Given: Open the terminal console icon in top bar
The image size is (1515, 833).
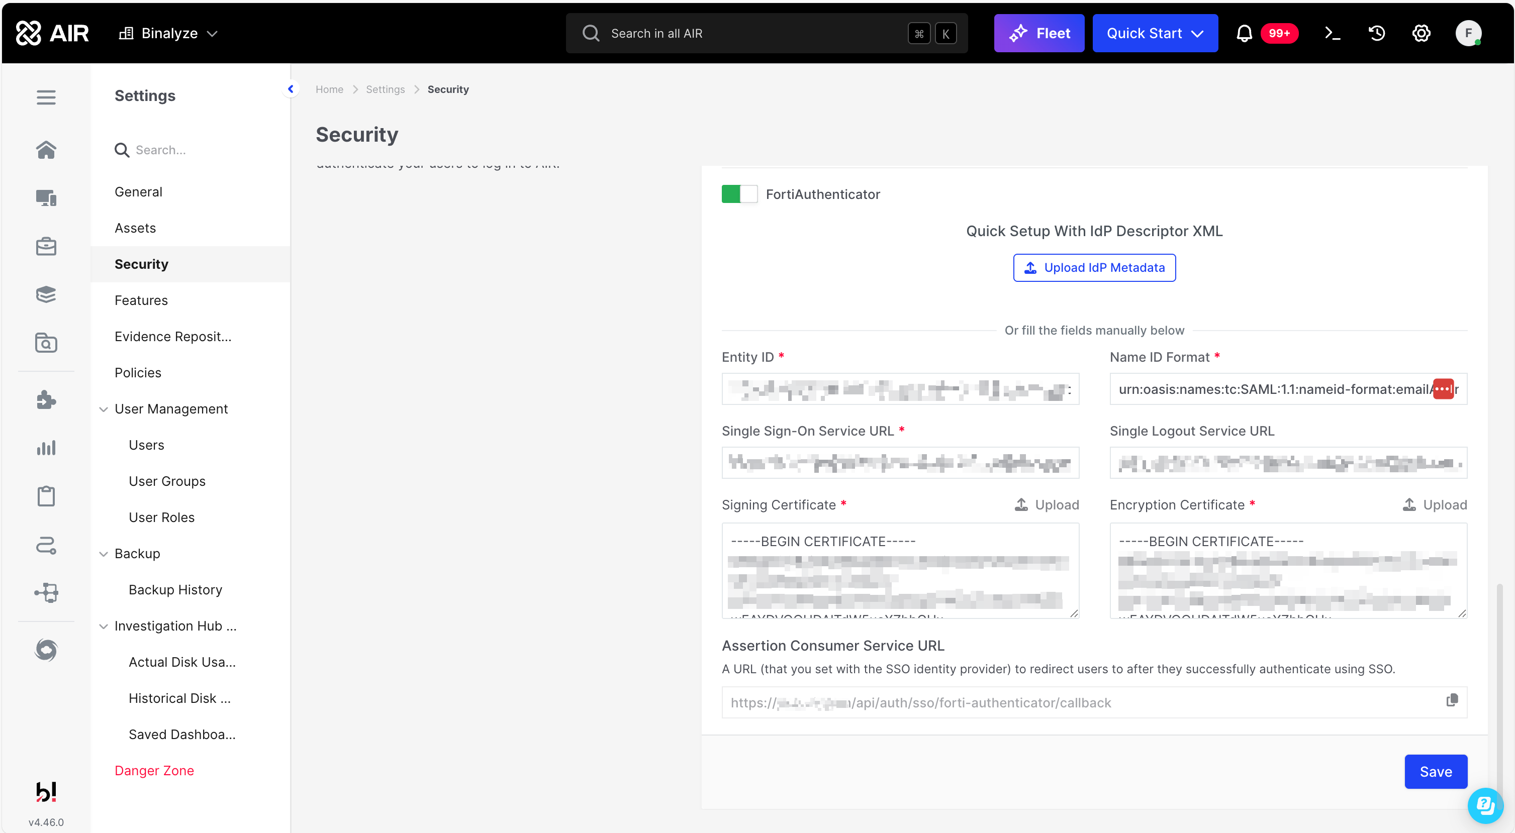Looking at the screenshot, I should tap(1333, 34).
